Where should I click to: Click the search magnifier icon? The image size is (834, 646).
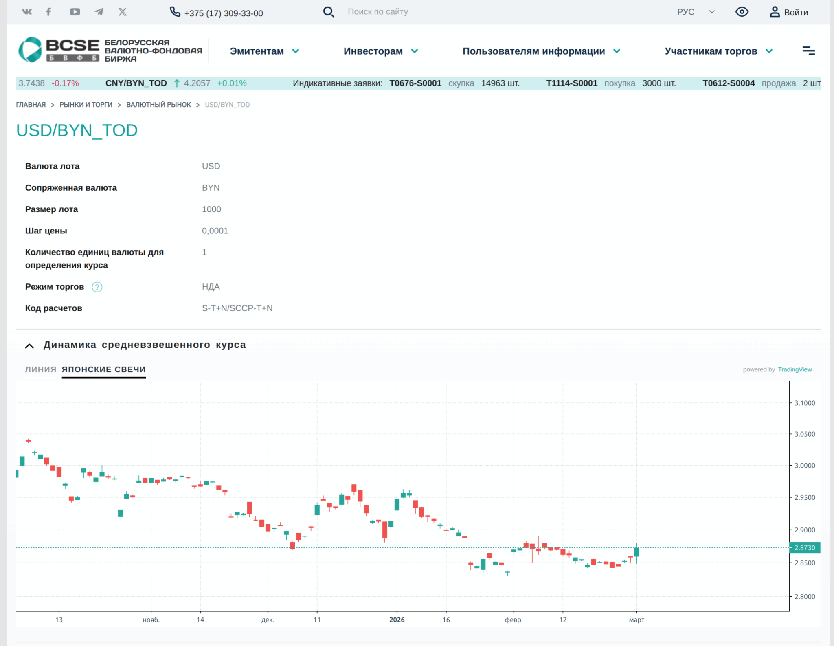[x=328, y=12]
